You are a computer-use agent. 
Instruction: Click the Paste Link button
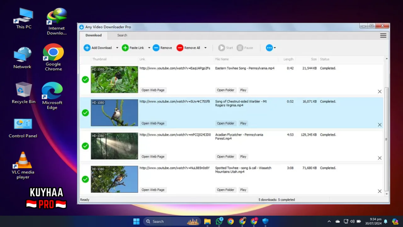(133, 48)
